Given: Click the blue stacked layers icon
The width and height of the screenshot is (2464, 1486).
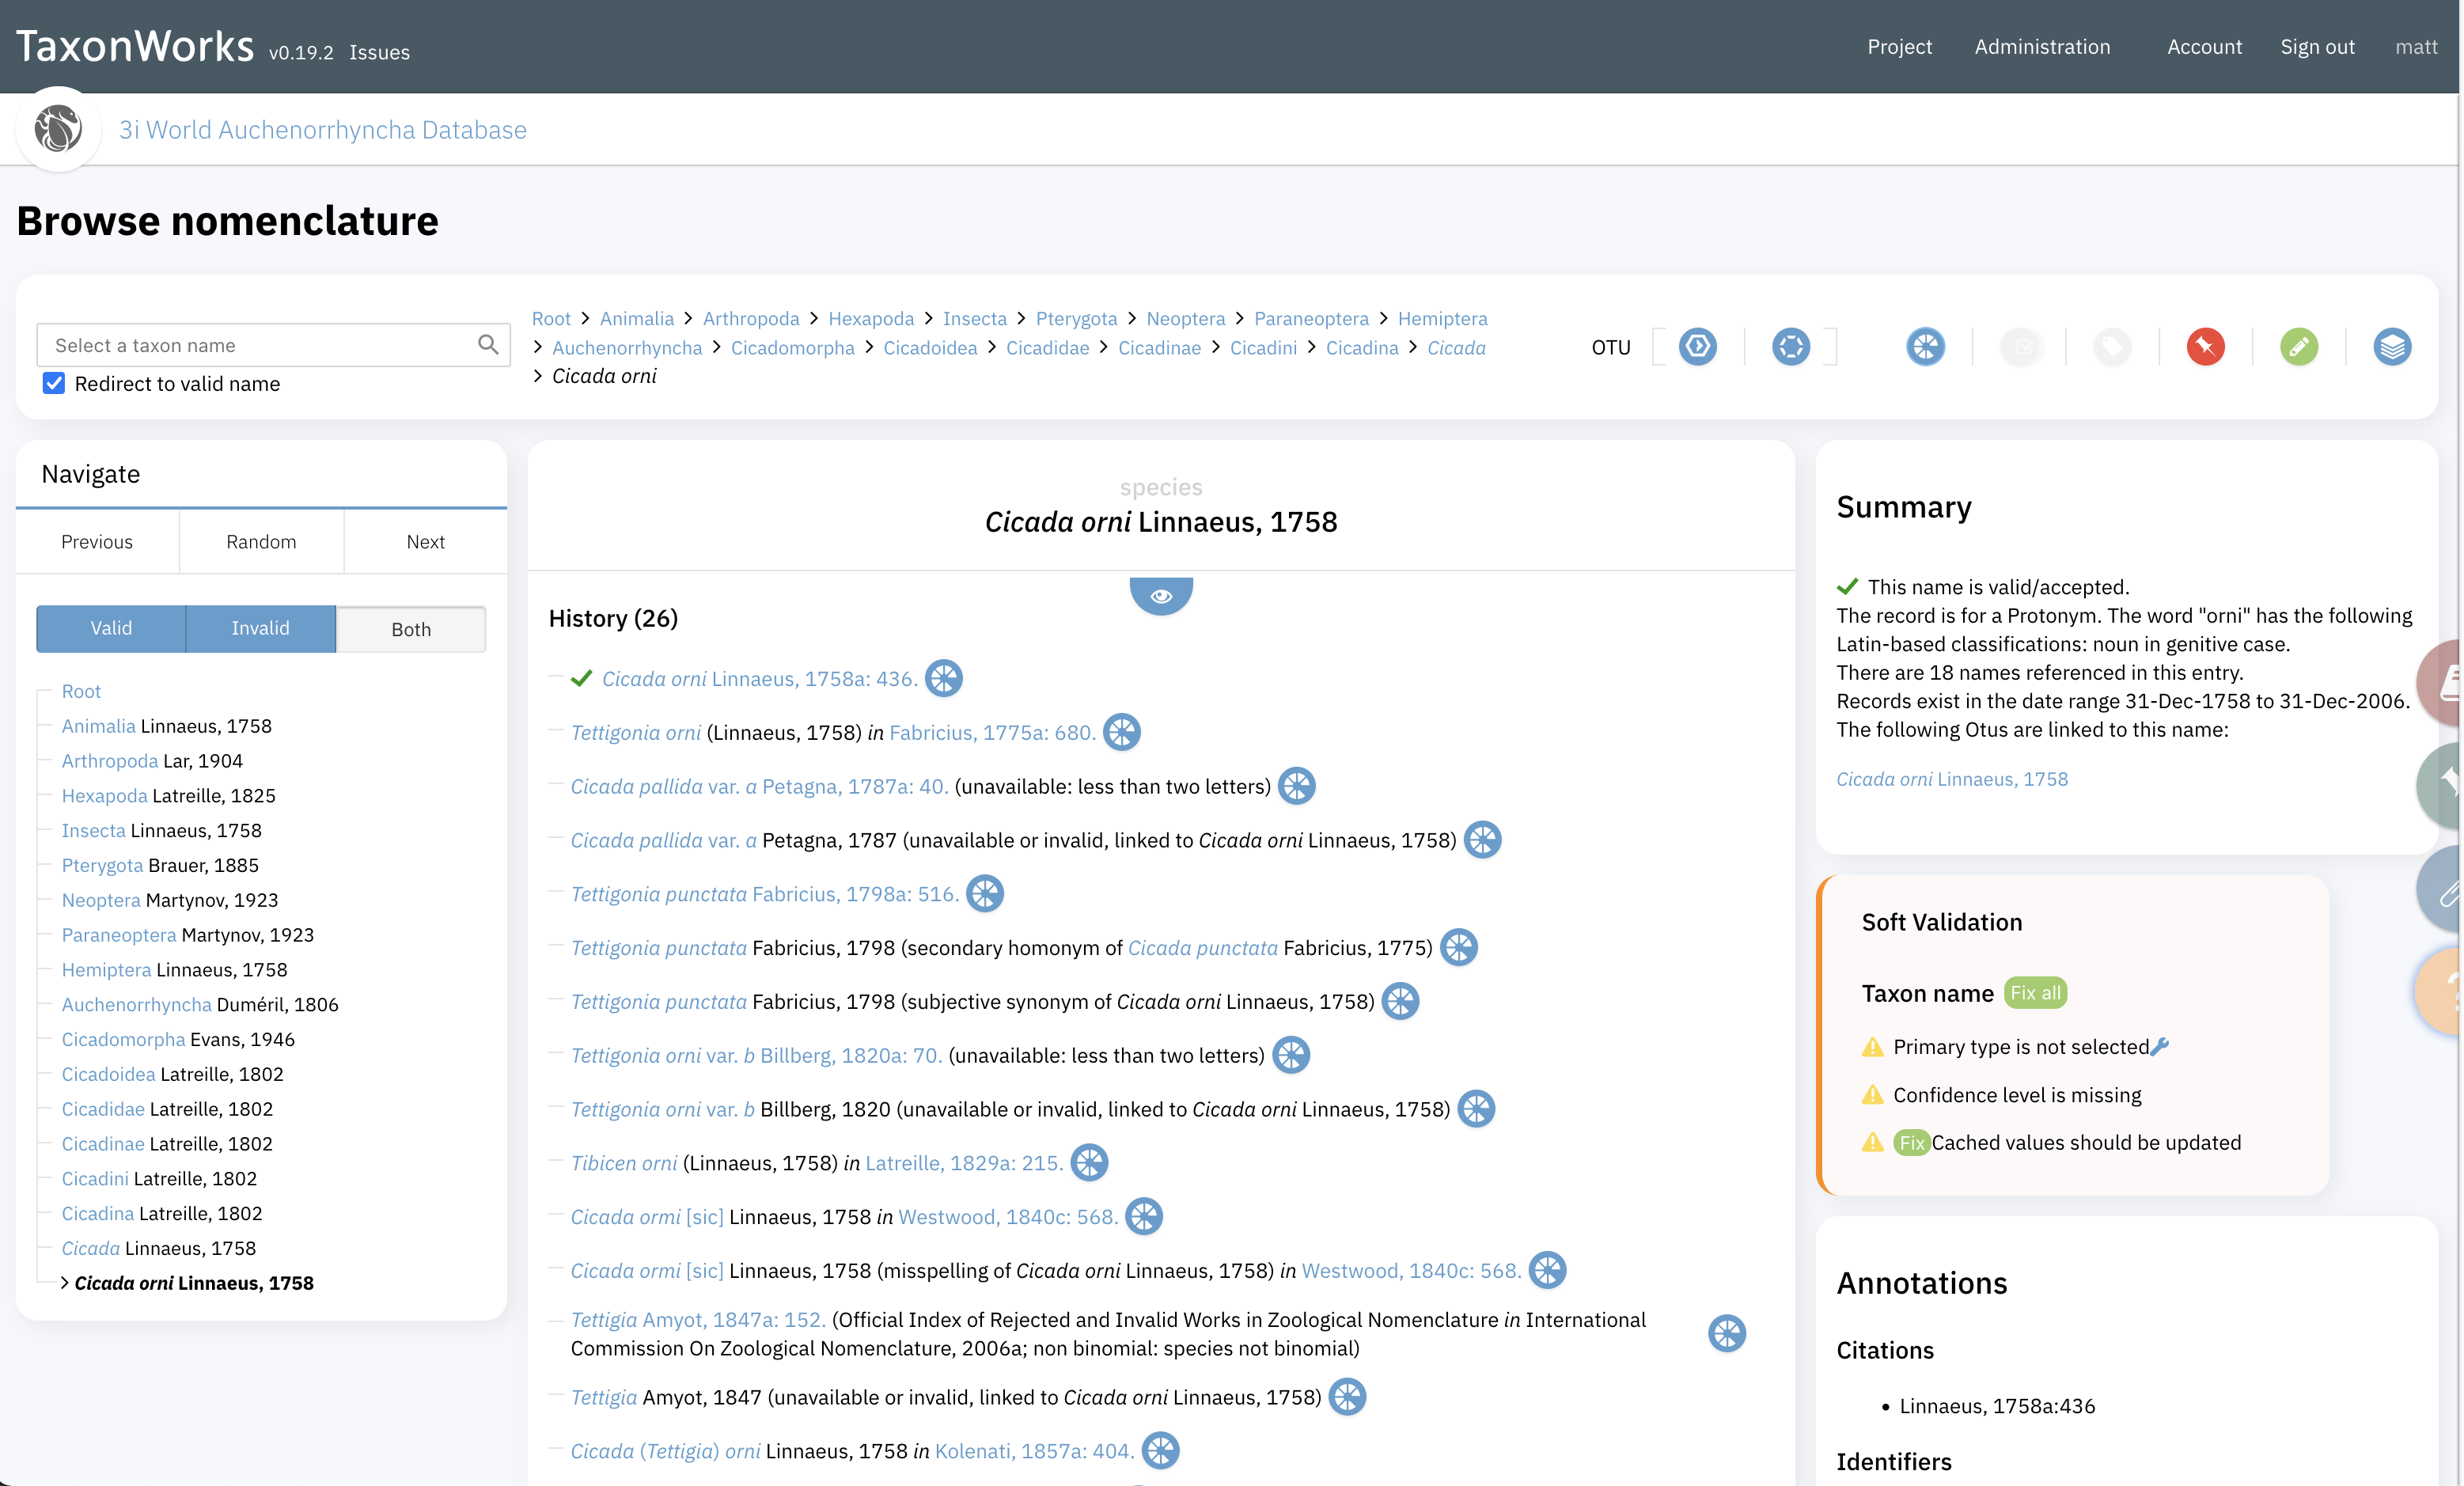Looking at the screenshot, I should click(2392, 347).
